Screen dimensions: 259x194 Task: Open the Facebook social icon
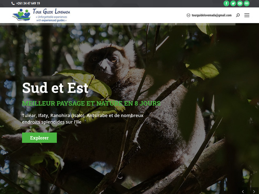226,3
